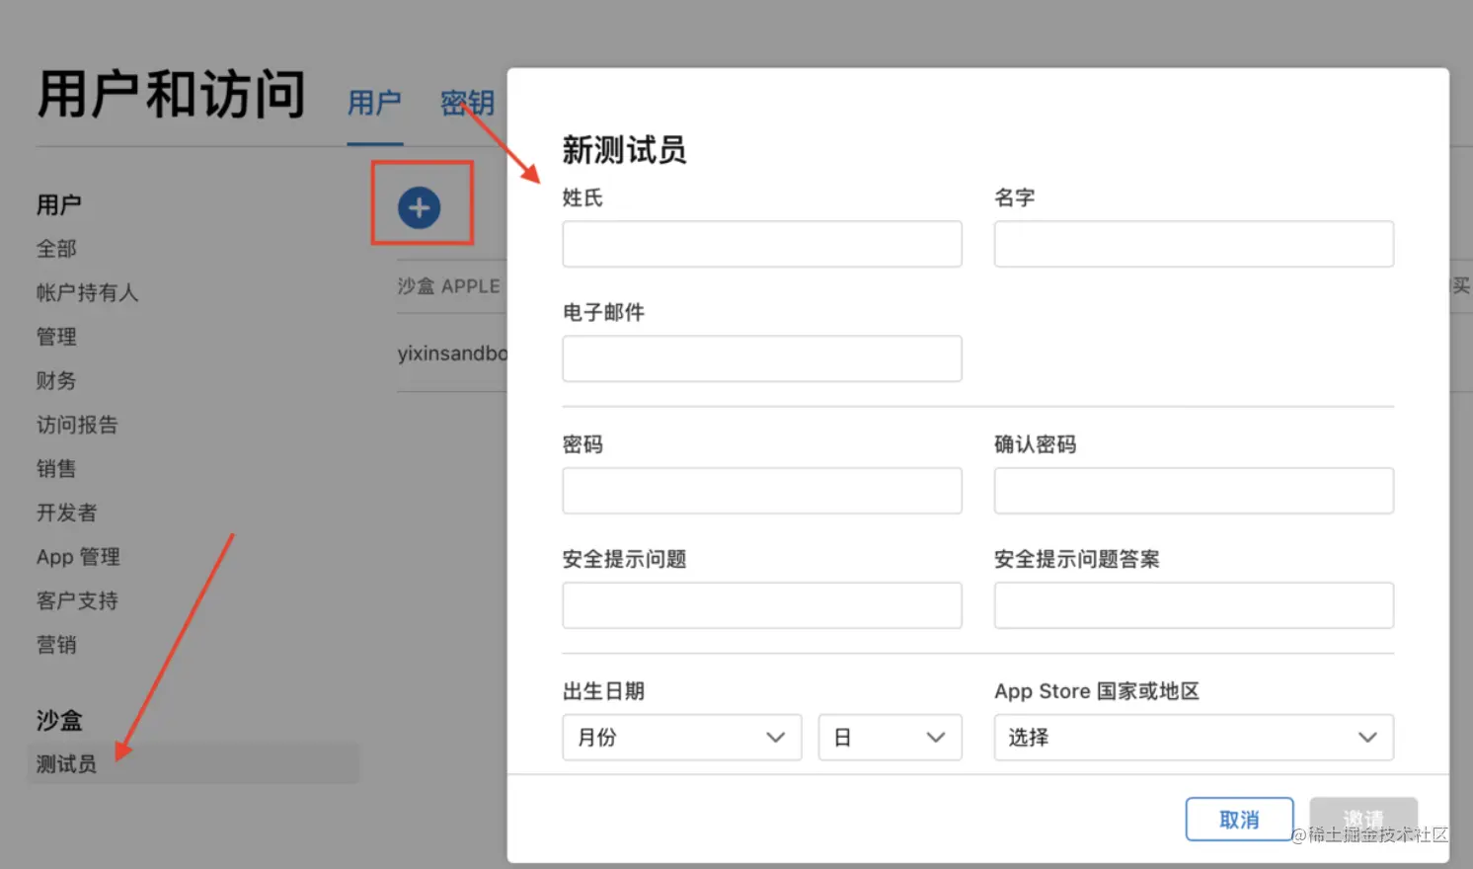
Task: Focus the 电子邮件 input field
Action: [x=762, y=358]
